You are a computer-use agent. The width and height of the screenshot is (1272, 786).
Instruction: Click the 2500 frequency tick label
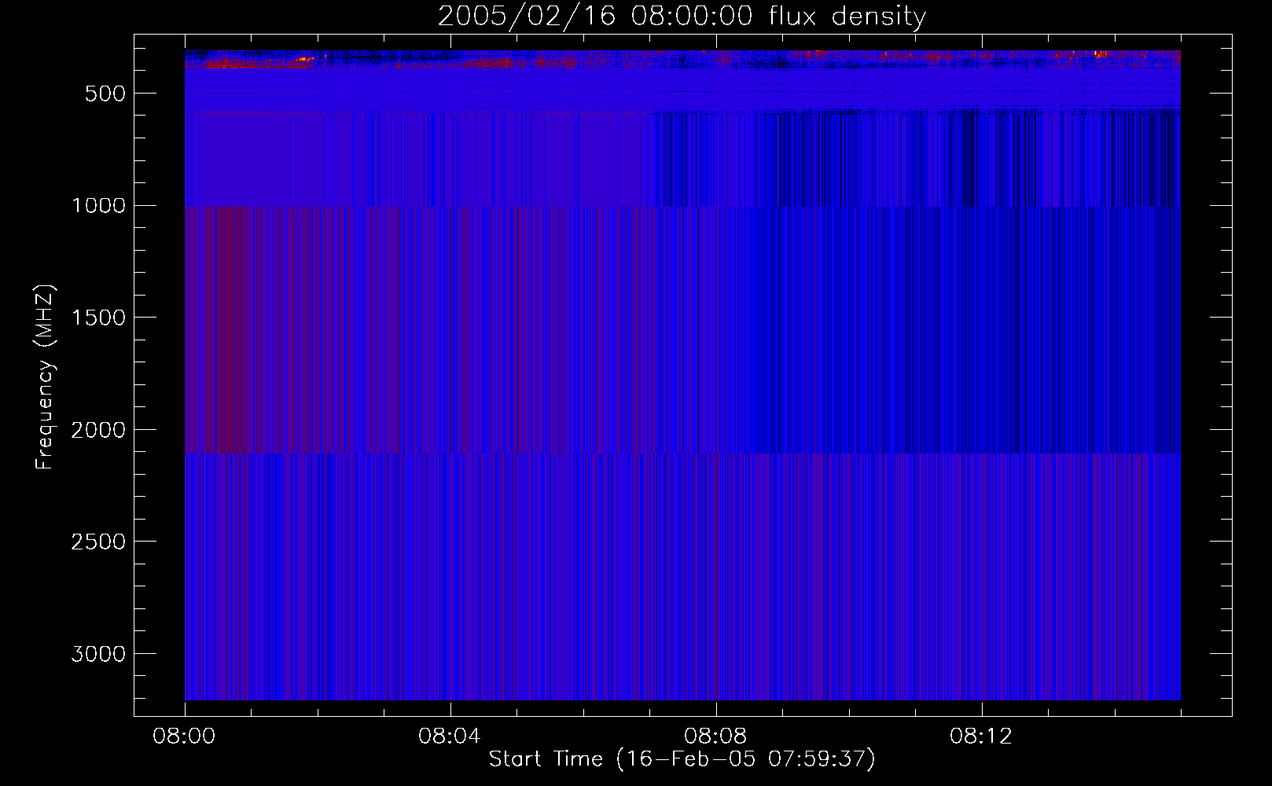98,542
